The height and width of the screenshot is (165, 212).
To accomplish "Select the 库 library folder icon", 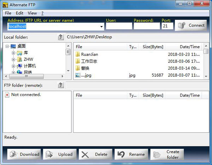I will coord(19,53).
